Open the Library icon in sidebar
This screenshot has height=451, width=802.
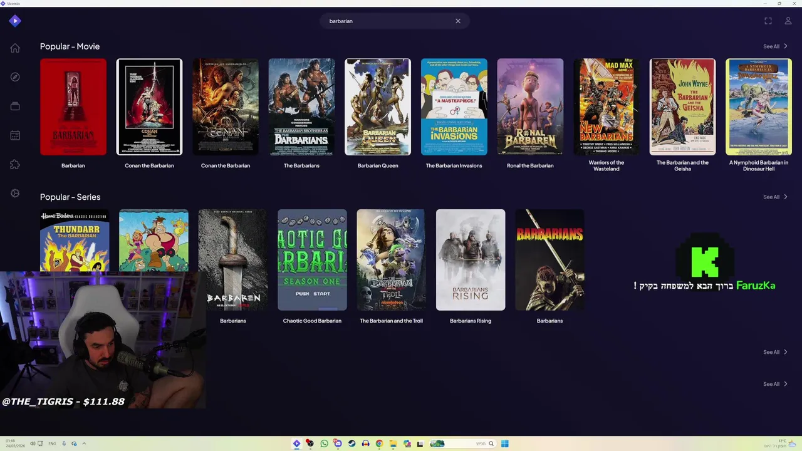point(15,106)
